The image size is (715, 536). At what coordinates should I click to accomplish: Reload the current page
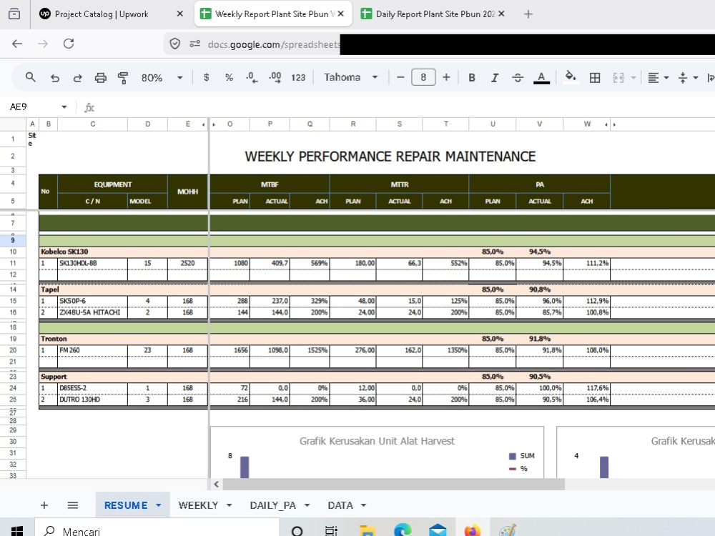tap(69, 44)
